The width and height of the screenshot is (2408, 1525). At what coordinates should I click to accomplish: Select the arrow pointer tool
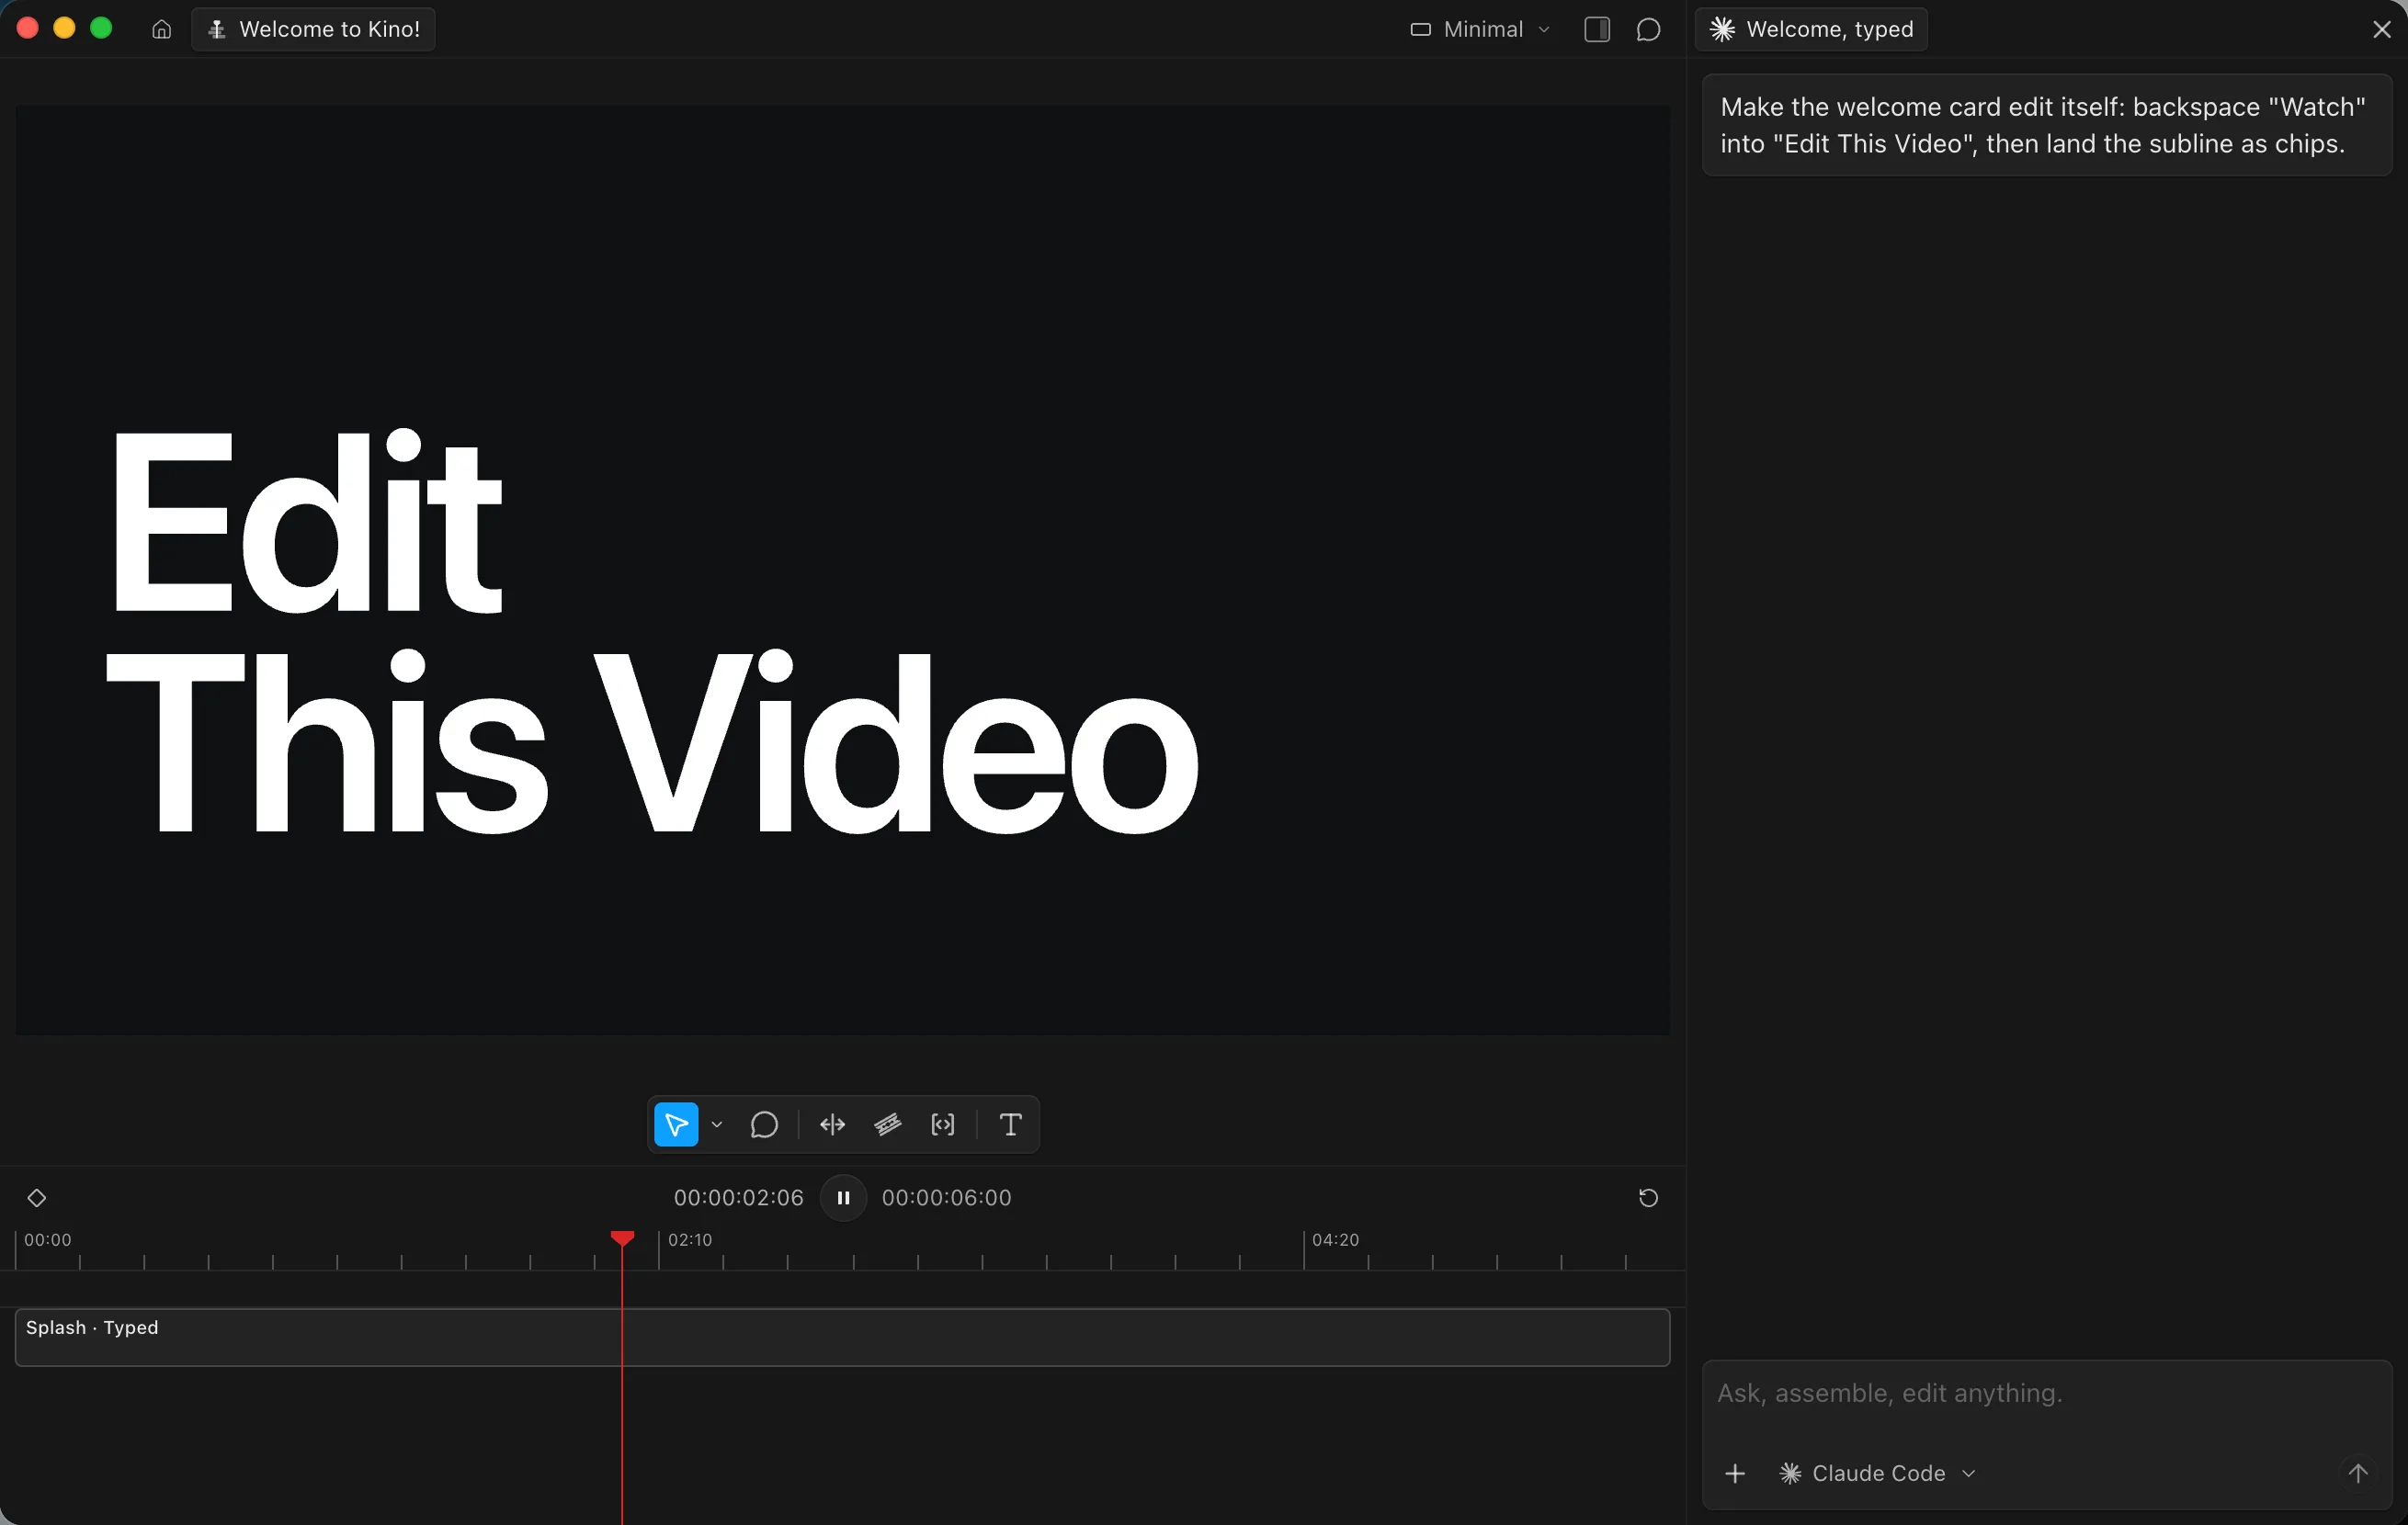[x=676, y=1124]
